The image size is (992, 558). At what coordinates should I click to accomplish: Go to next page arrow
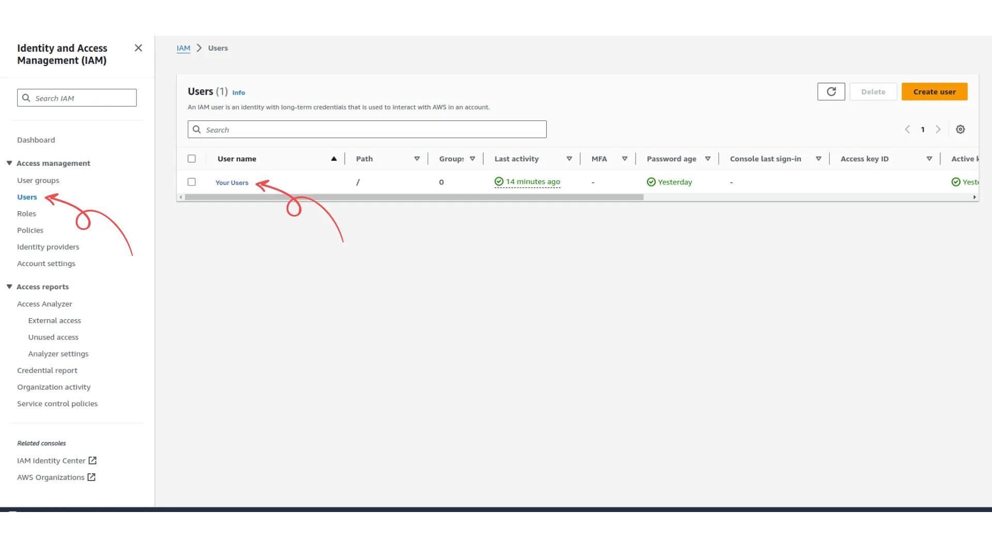click(x=938, y=130)
